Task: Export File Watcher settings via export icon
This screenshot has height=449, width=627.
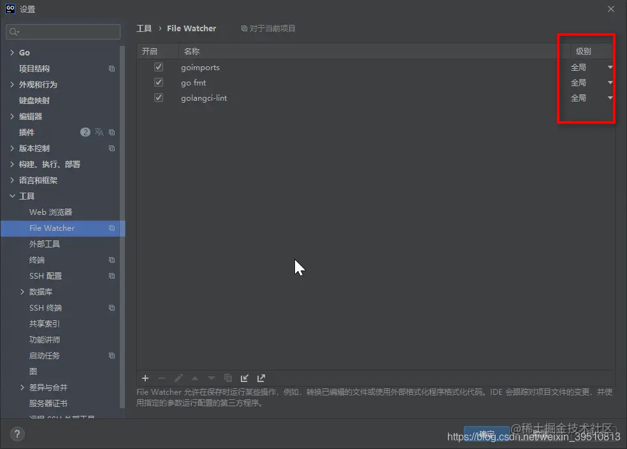Action: pyautogui.click(x=261, y=378)
